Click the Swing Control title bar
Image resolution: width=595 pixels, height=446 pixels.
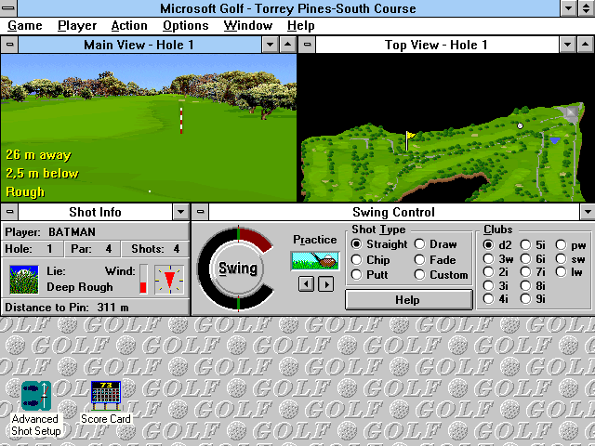(x=394, y=212)
